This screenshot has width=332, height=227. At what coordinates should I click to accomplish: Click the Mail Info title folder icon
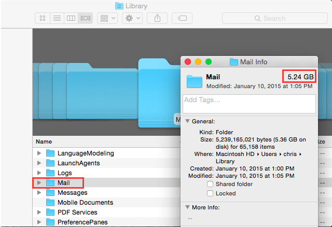click(x=234, y=62)
